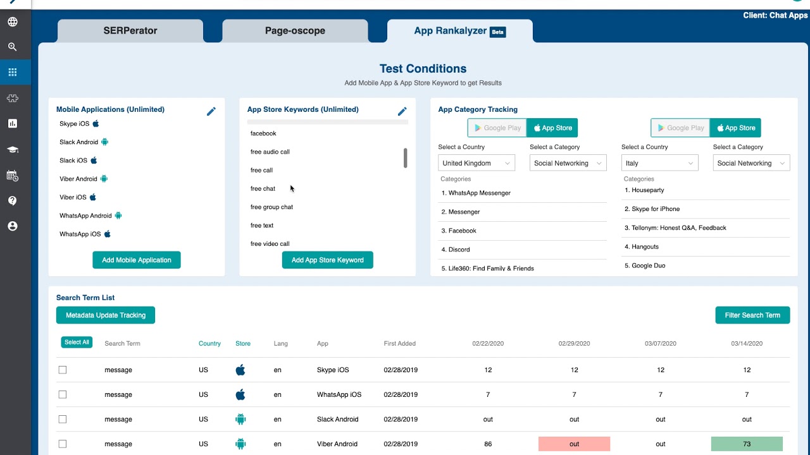Screen dimensions: 810x455
Task: Click 'Client: Chat Apps' label
Action: [775, 15]
